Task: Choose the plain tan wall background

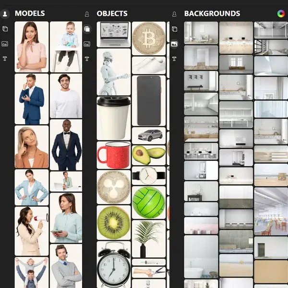Action: click(x=271, y=272)
